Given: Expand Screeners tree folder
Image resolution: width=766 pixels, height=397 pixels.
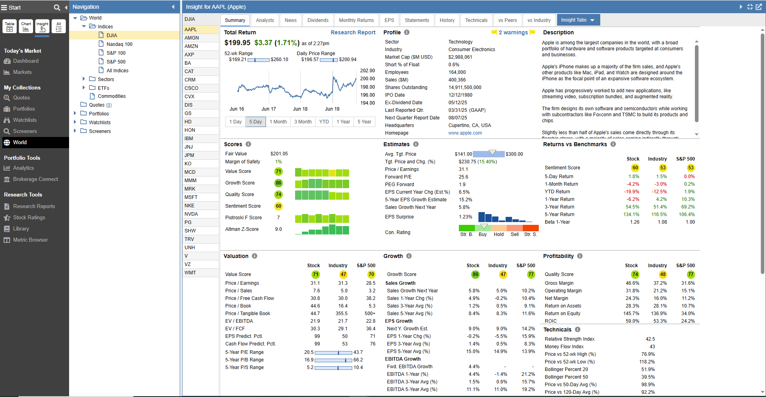Looking at the screenshot, I should [x=75, y=131].
